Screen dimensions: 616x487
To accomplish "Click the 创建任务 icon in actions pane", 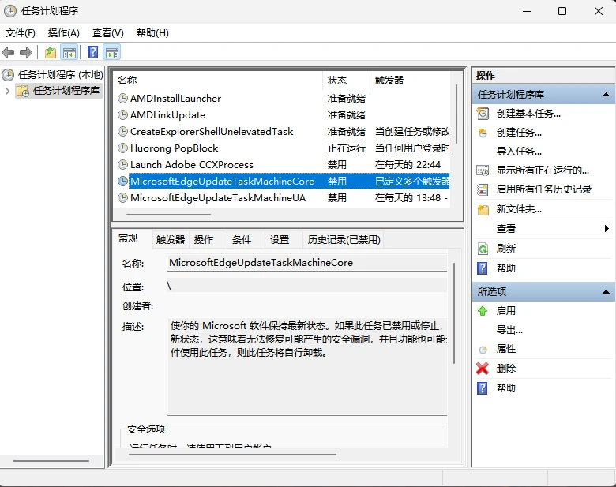I will pyautogui.click(x=483, y=133).
